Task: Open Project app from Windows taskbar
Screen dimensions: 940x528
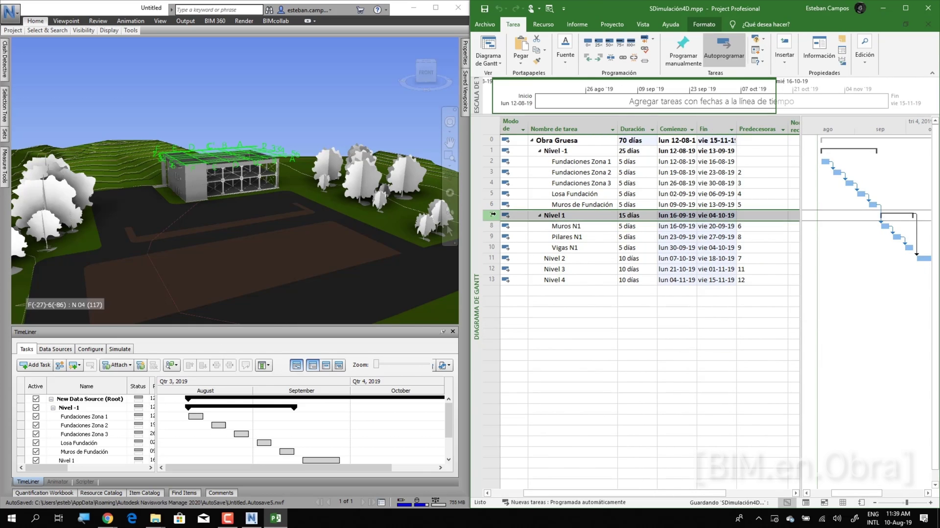Action: 276,518
